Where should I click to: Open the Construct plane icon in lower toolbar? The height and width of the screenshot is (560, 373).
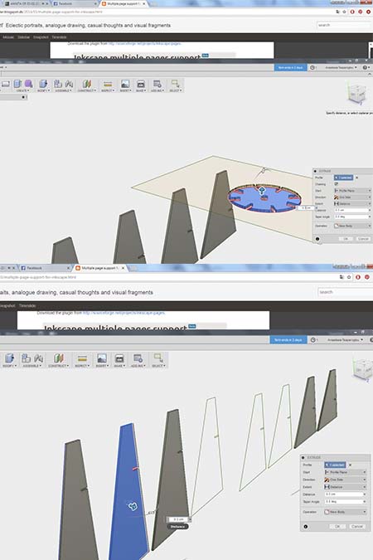[x=59, y=358]
